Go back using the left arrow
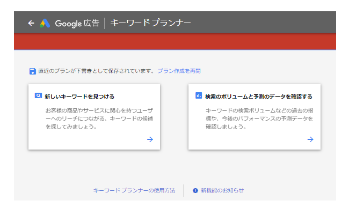Image resolution: width=356 pixels, height=223 pixels. (31, 23)
